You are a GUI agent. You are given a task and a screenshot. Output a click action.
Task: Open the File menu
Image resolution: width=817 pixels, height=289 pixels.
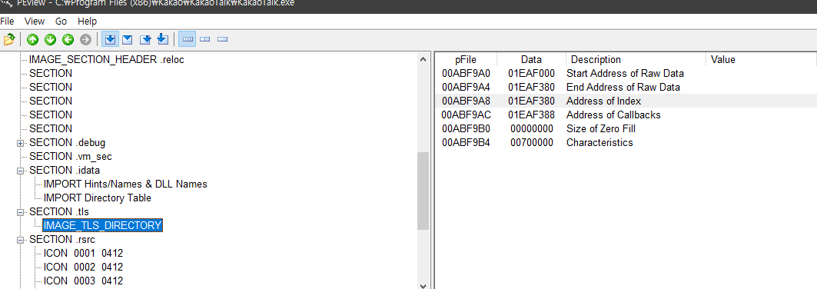tap(7, 22)
